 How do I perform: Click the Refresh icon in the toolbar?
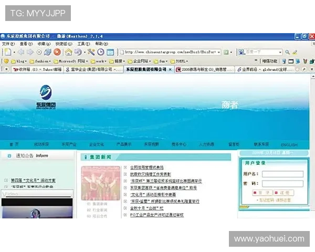click(48, 52)
